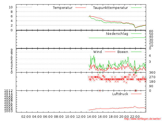The height and width of the screenshot is (121, 162).
Task: Click the precipitation axis value 30
Action: pos(151,40)
